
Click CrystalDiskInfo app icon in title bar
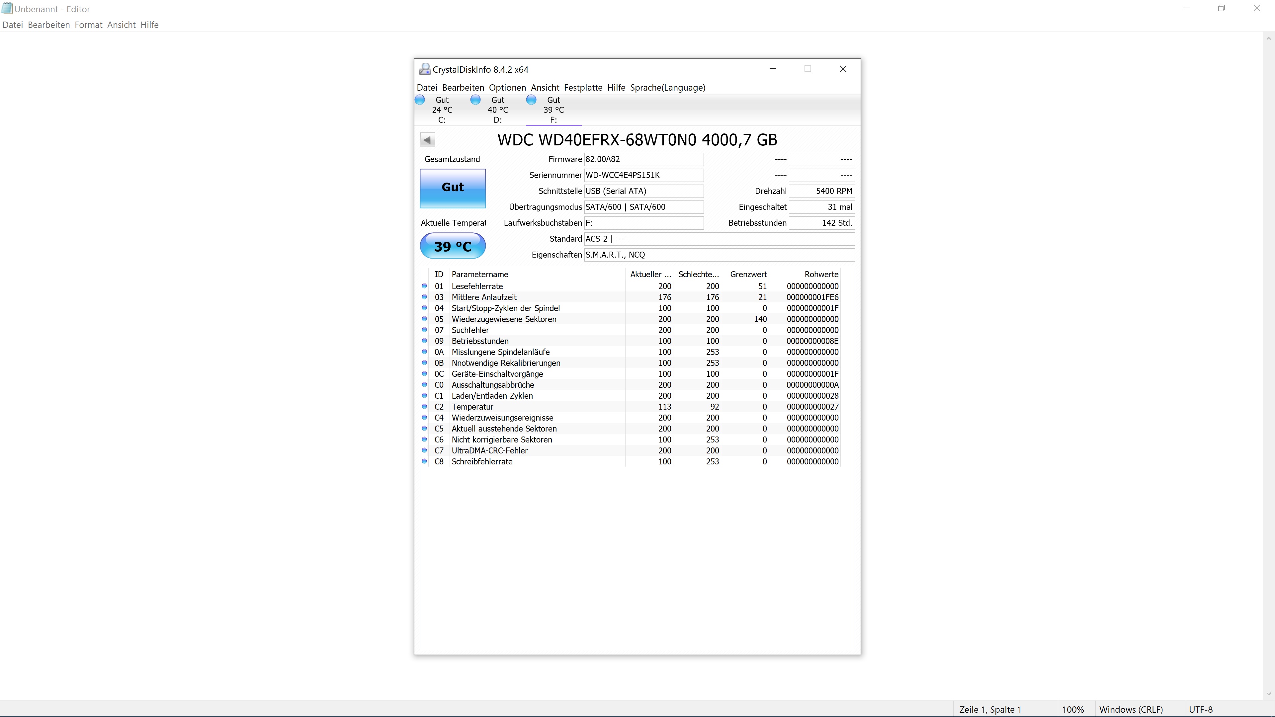424,69
